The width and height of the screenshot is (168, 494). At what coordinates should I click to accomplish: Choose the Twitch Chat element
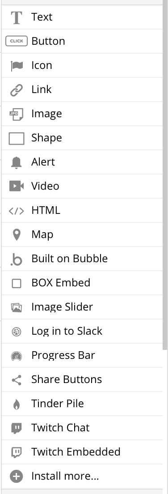tap(82, 428)
